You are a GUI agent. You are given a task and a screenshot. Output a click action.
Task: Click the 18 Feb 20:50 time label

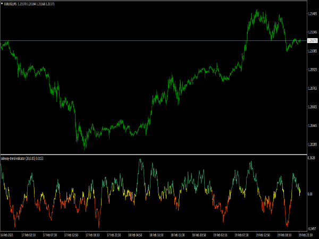pos(199,235)
